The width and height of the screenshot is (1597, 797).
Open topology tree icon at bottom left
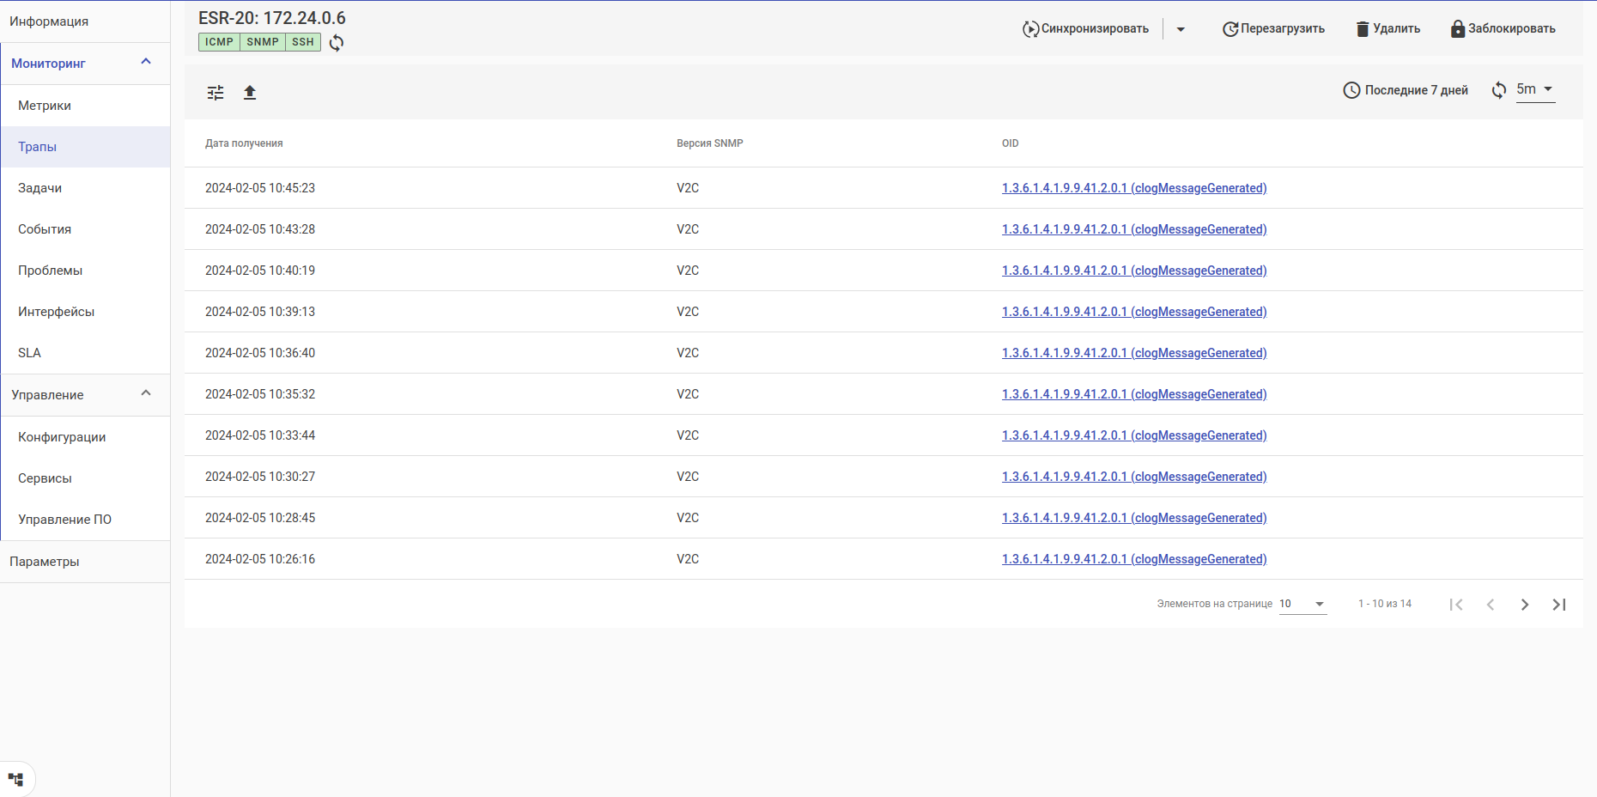click(15, 780)
